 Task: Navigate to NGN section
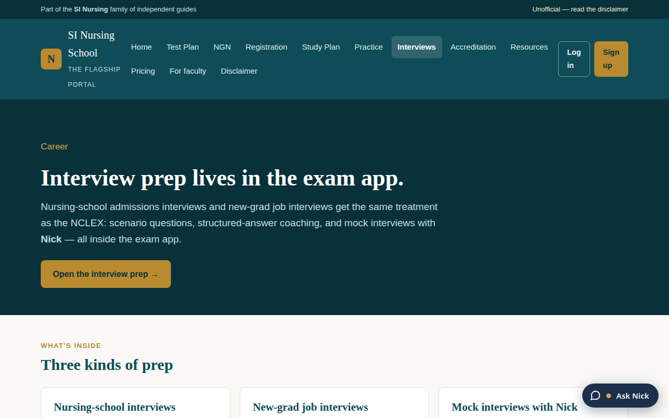[x=222, y=47]
